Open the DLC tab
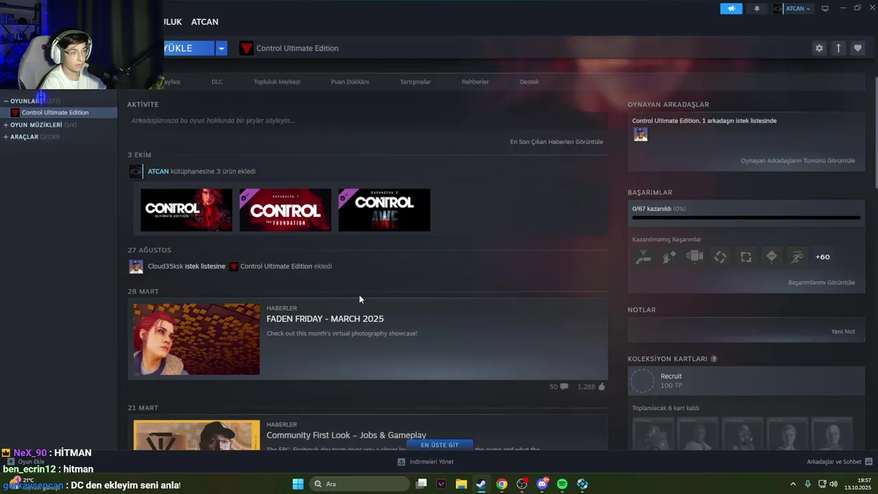 [x=217, y=82]
